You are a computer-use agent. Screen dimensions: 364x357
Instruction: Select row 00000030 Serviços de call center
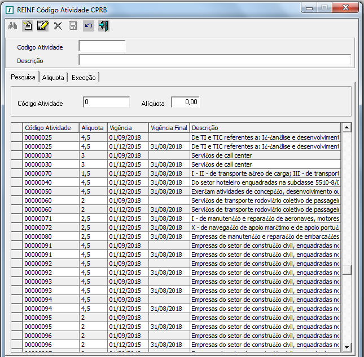[181, 155]
